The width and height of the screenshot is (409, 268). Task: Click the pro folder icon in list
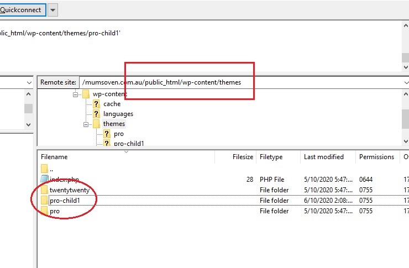pos(44,211)
